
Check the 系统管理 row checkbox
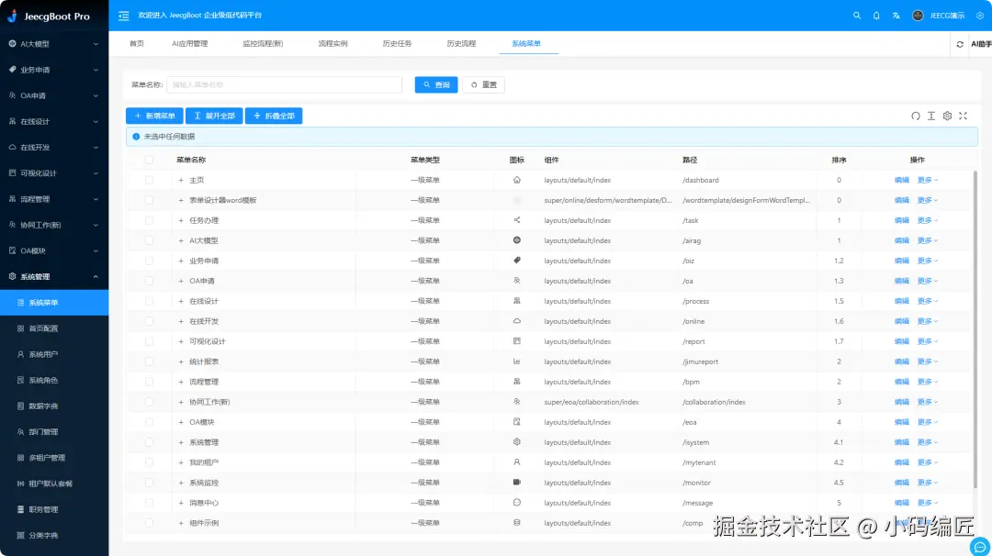point(150,442)
